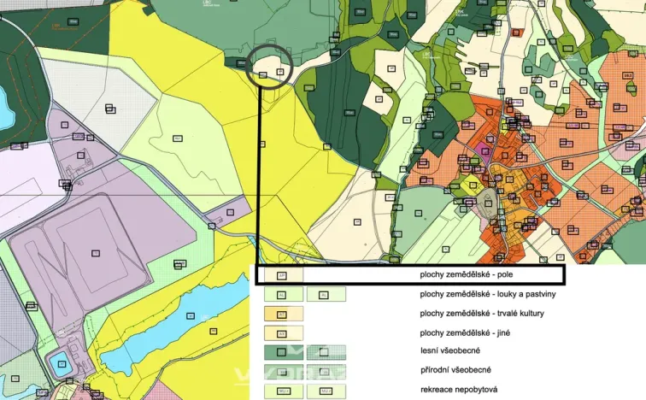The width and height of the screenshot is (646, 400).
Task: Click the marker in the magenta town plot
Action: pos(486,152)
